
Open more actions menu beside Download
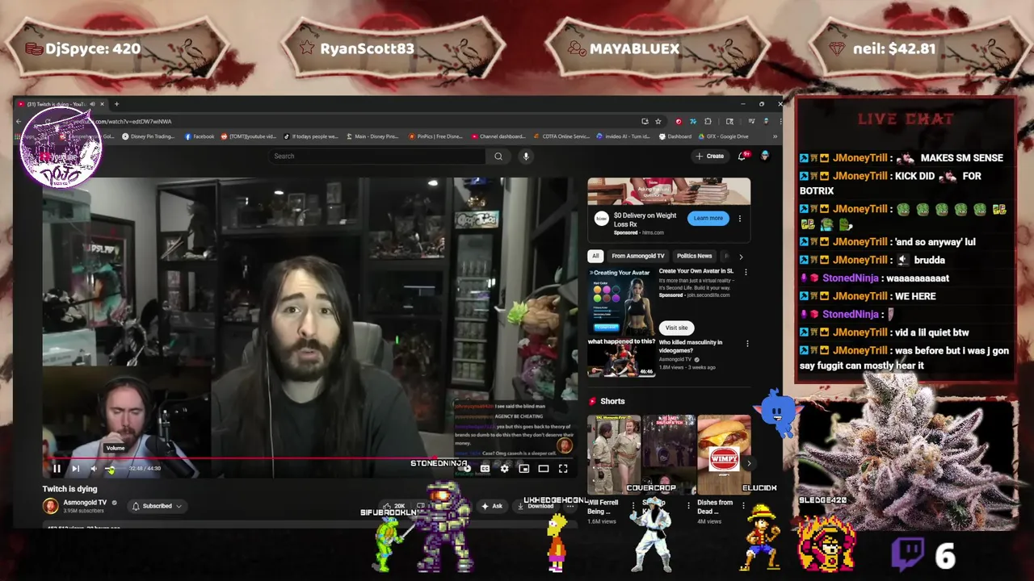[x=570, y=506]
